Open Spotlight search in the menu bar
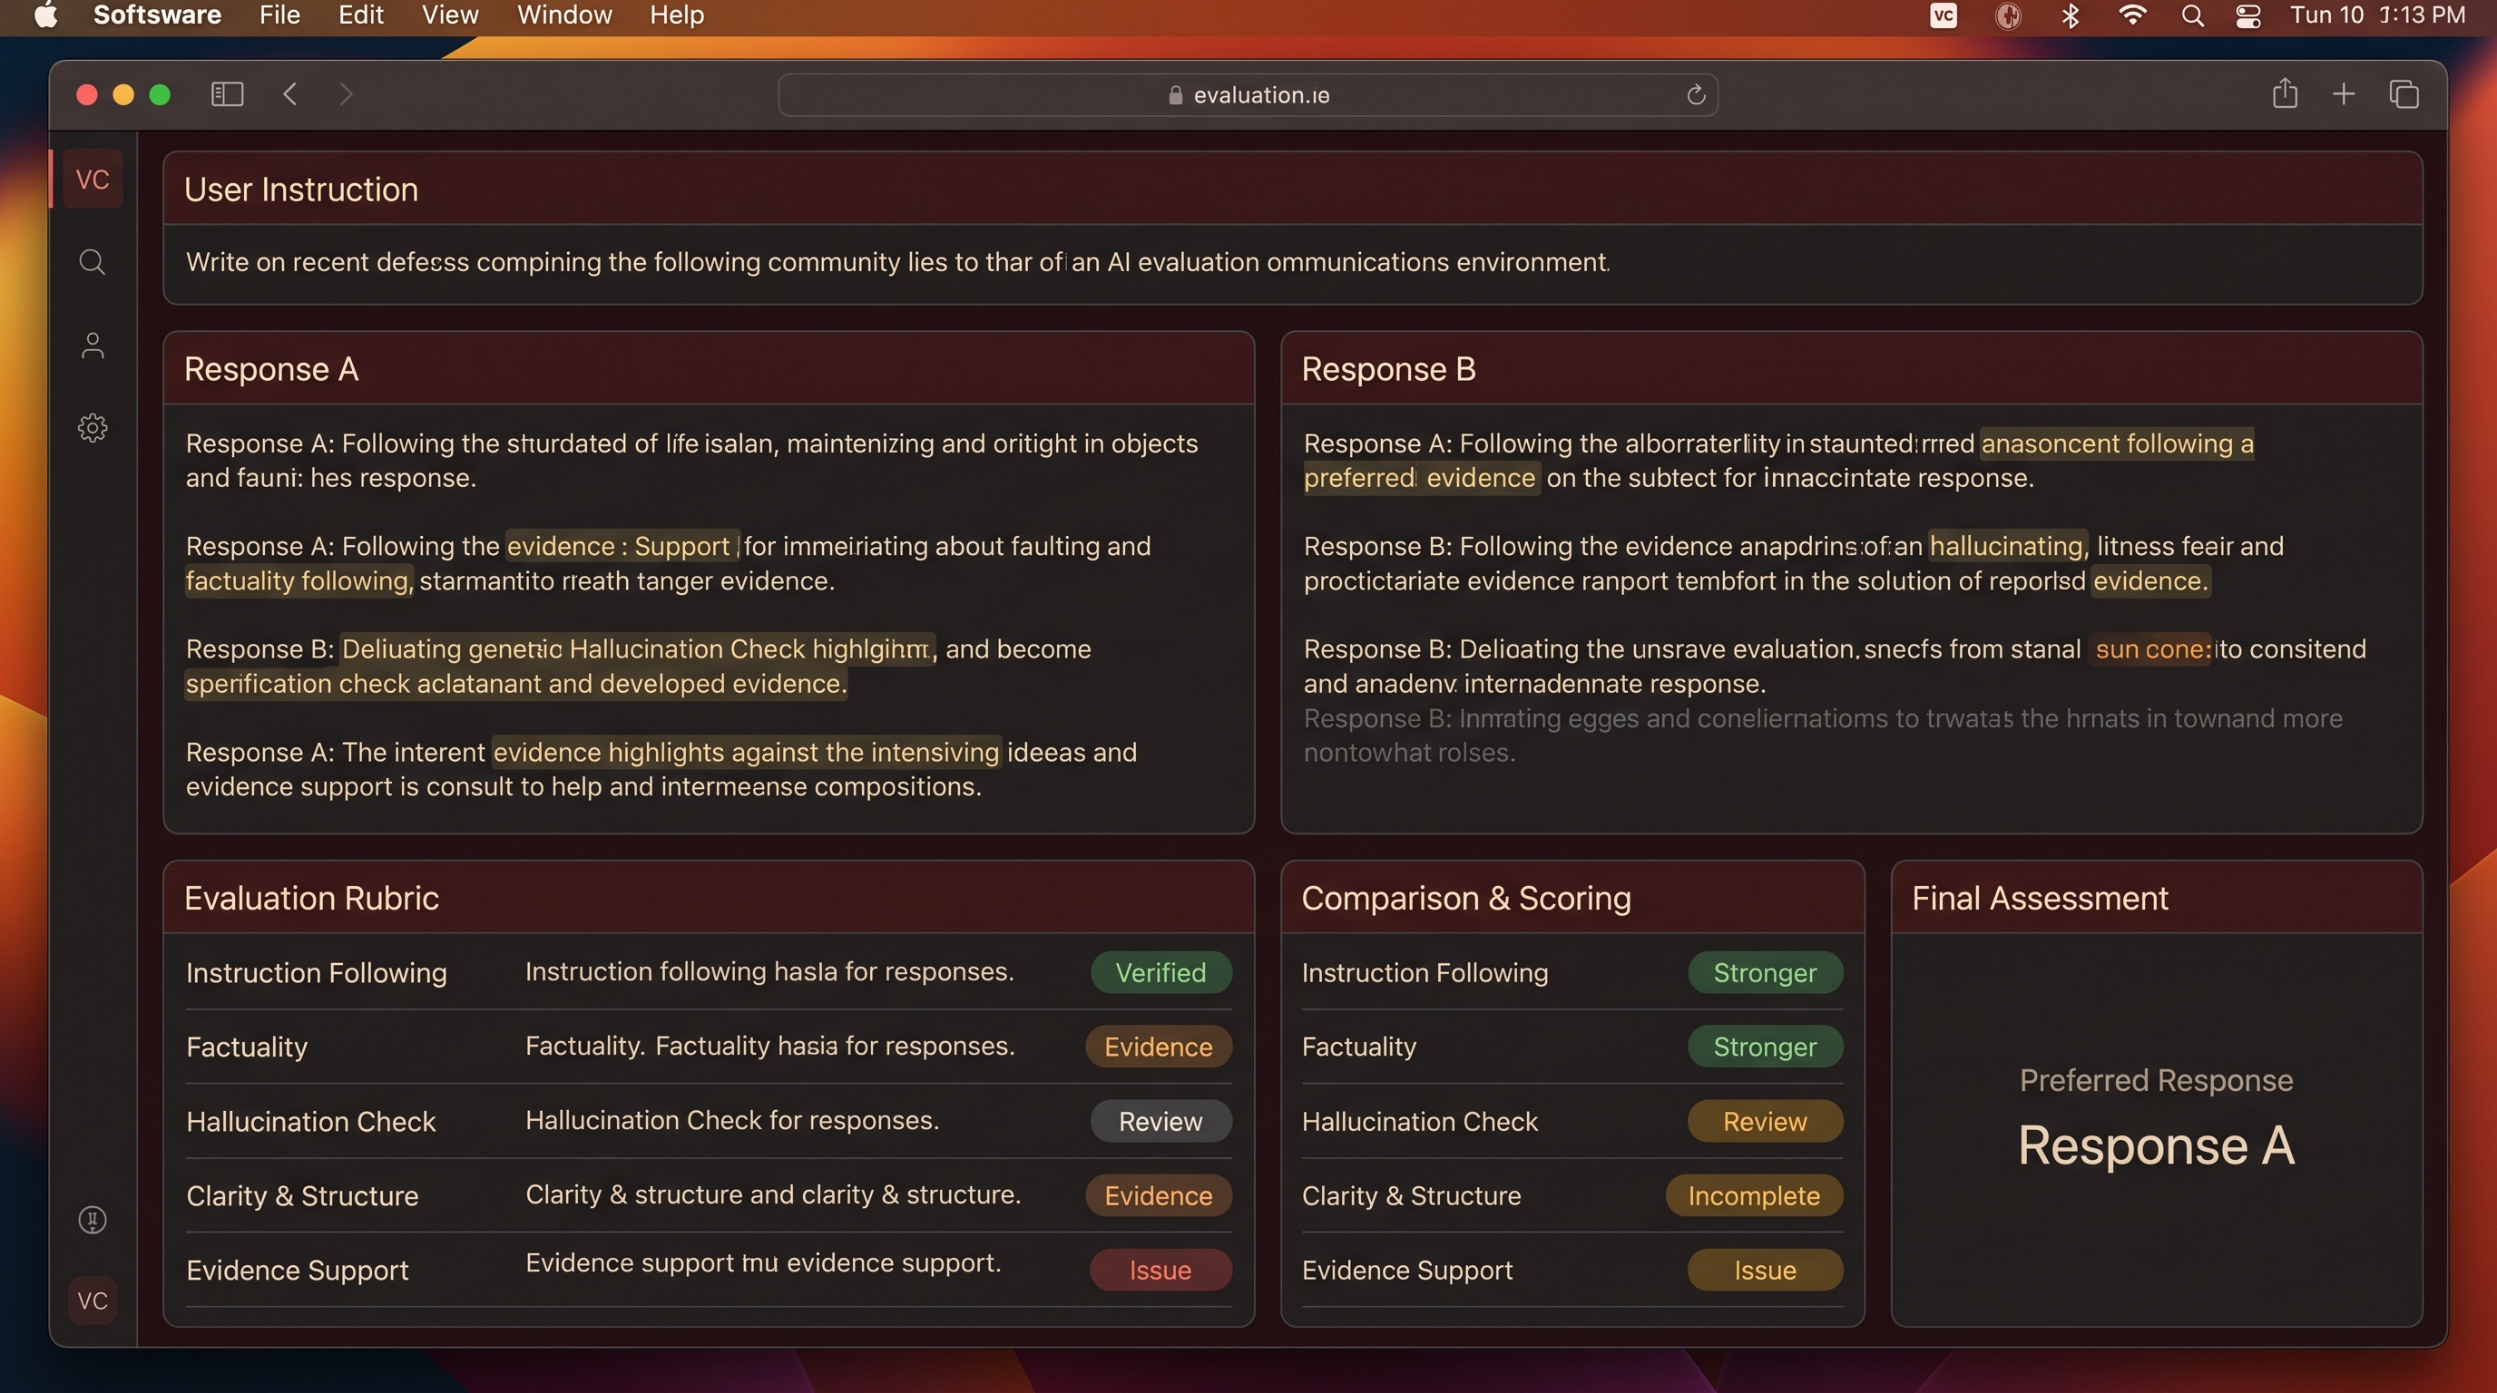Image resolution: width=2497 pixels, height=1393 pixels. click(x=2193, y=15)
